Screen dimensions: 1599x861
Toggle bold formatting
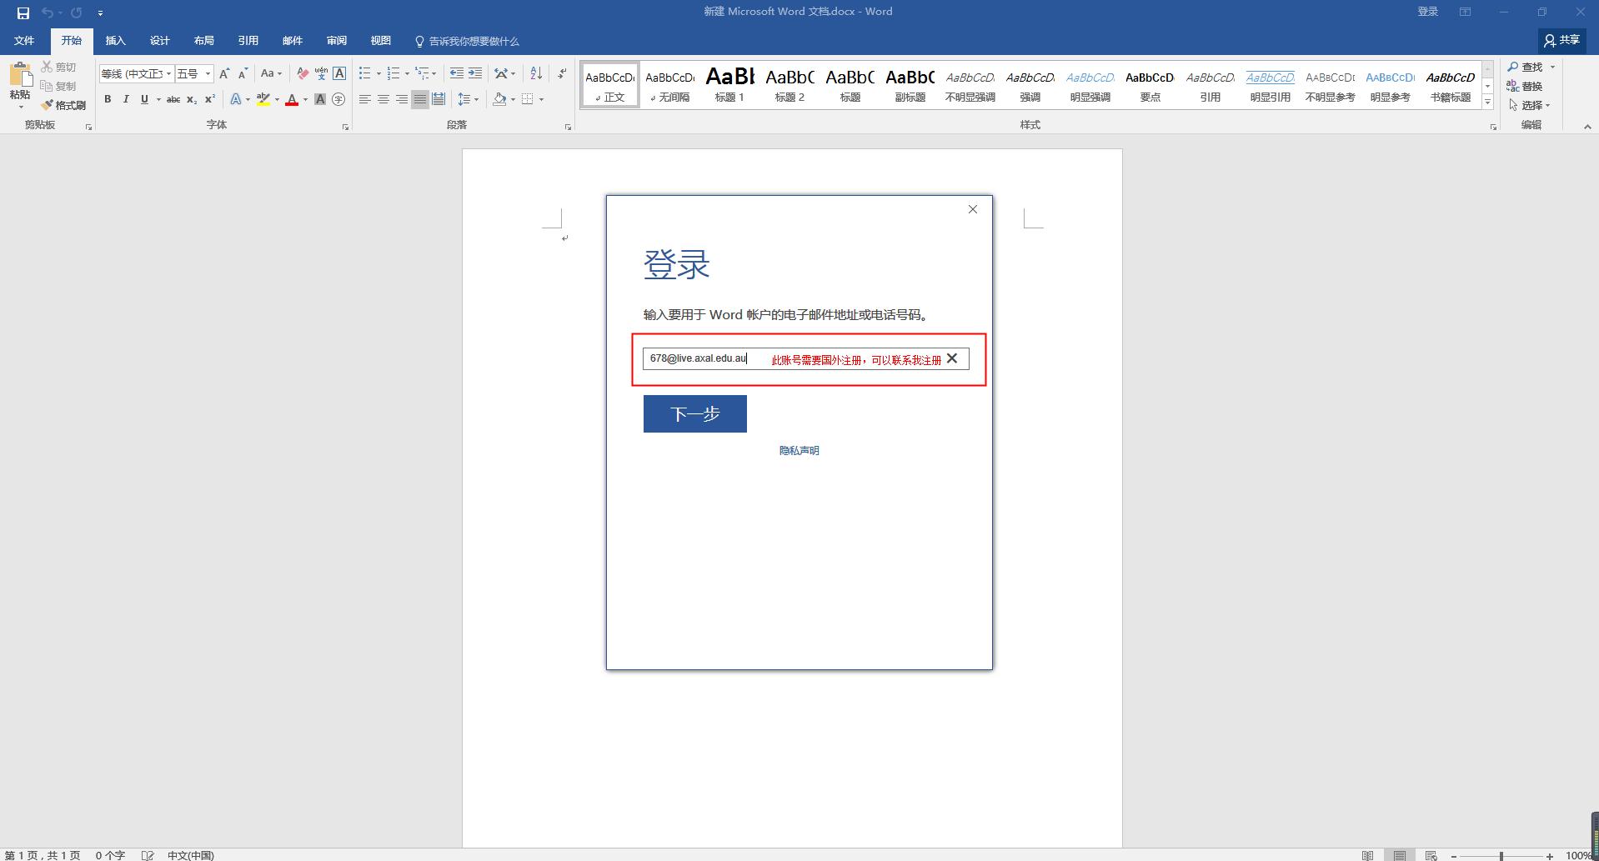[108, 100]
